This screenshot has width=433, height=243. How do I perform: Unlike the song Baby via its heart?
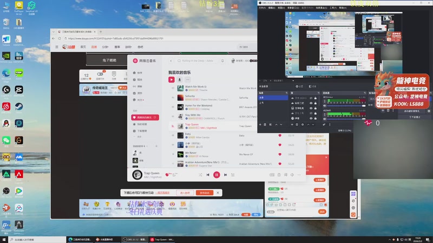(280, 136)
